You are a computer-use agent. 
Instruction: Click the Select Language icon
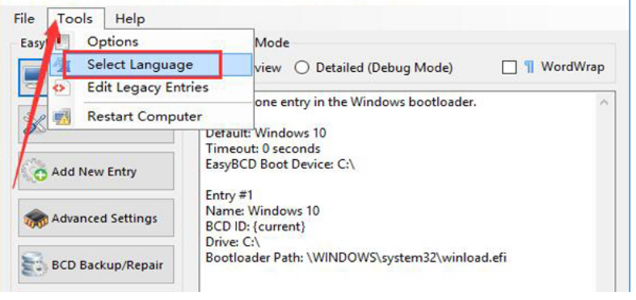click(x=59, y=65)
